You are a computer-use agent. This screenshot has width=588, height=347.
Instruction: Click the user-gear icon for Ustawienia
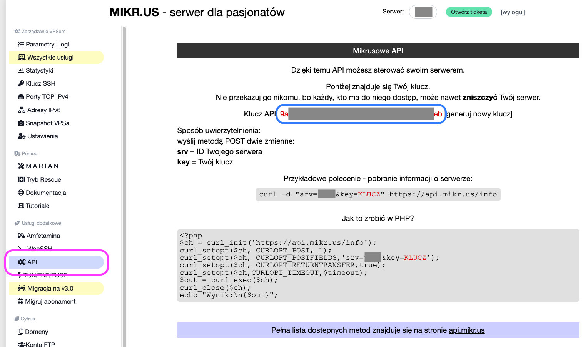[x=22, y=136]
